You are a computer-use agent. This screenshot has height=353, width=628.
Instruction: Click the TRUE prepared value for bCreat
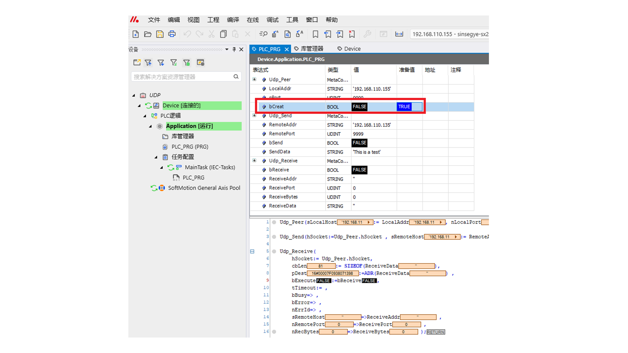coord(404,107)
